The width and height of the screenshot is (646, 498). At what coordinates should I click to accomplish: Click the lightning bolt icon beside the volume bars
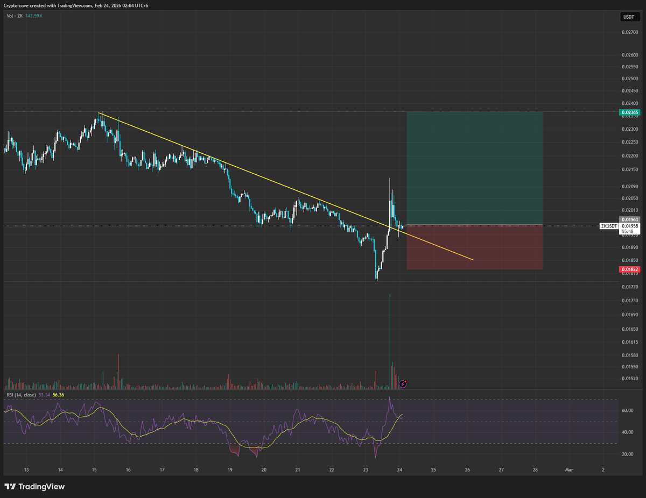click(x=404, y=383)
